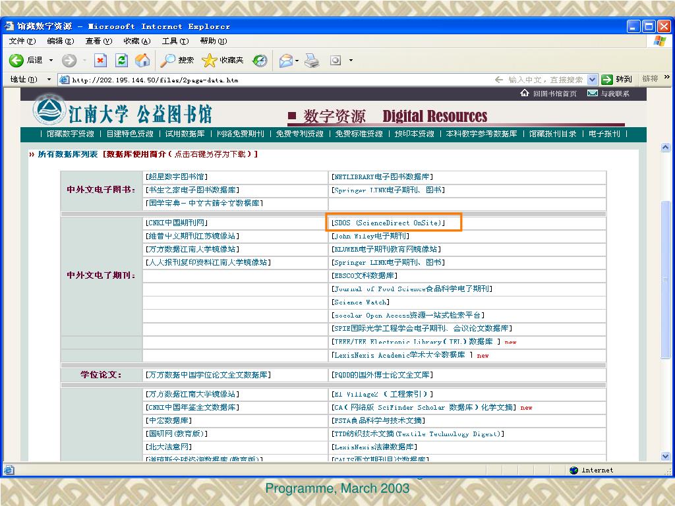Open the 帮助(H) menu
The image size is (675, 506).
click(x=214, y=42)
